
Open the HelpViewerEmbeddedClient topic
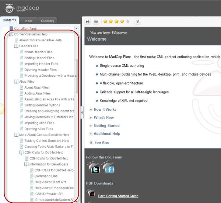pyautogui.click(x=54, y=188)
